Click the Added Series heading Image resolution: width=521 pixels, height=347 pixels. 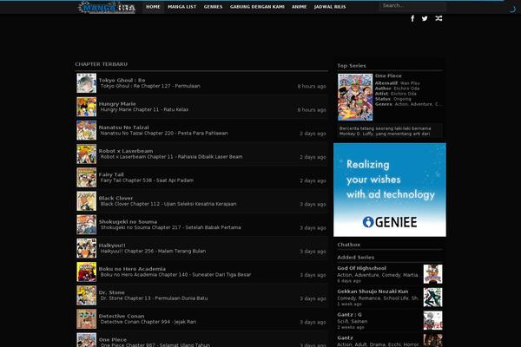tap(355, 257)
